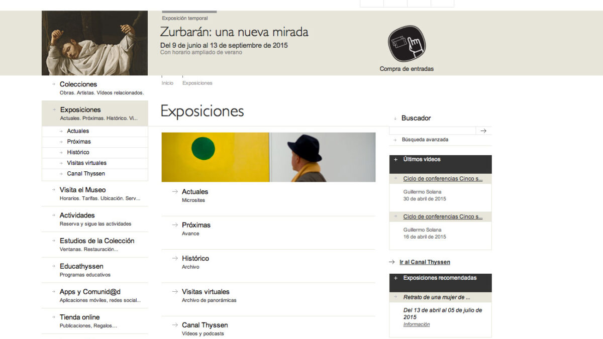This screenshot has height=339, width=603.
Task: Click the arrow icon next to Apps y Comunid@d
Action: coord(54,292)
